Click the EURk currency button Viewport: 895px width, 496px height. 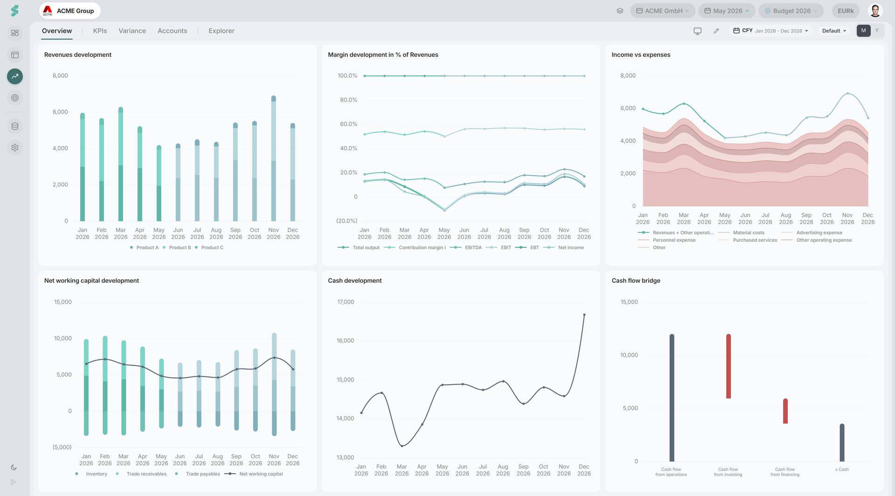click(x=846, y=11)
